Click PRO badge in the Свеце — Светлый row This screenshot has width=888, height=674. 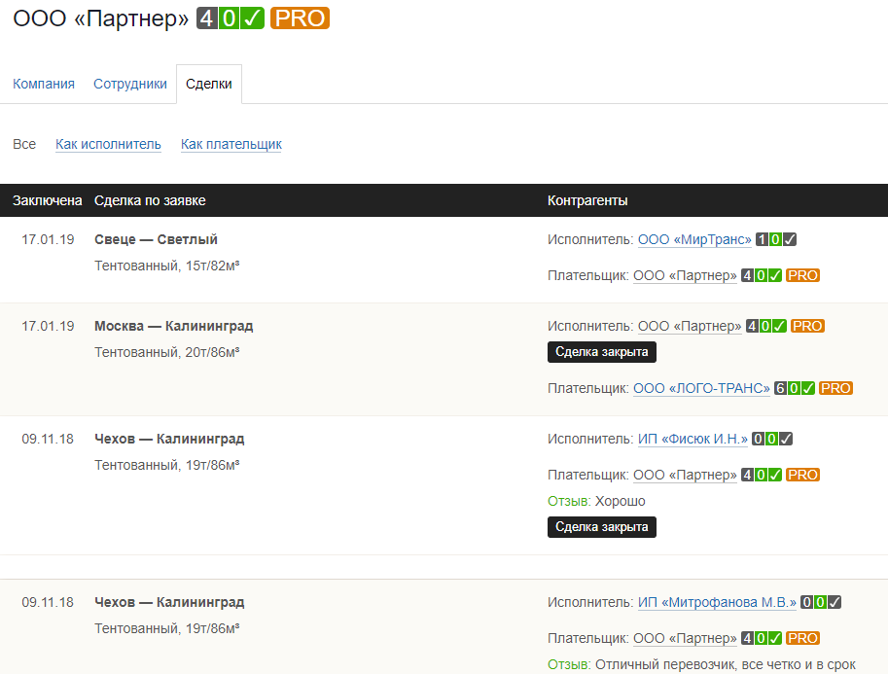click(802, 275)
